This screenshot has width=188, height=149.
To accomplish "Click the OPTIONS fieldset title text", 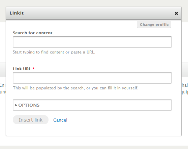I will 29,105.
